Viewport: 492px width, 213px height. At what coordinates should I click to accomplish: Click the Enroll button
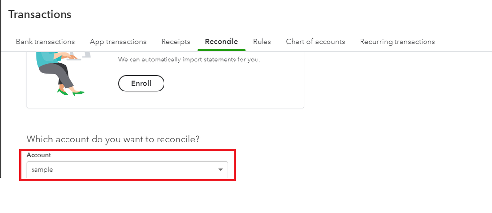click(141, 83)
